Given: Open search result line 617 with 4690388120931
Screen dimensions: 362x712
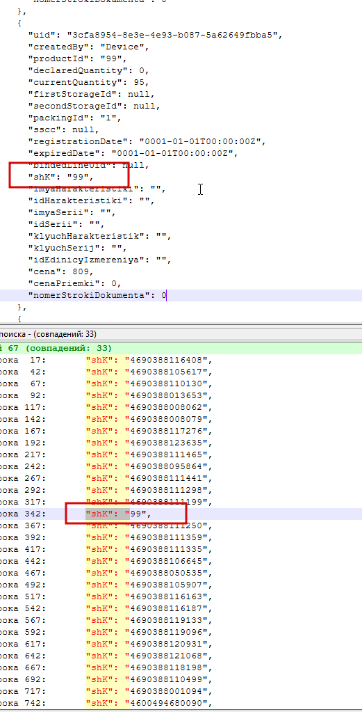Looking at the screenshot, I should 181,643.
